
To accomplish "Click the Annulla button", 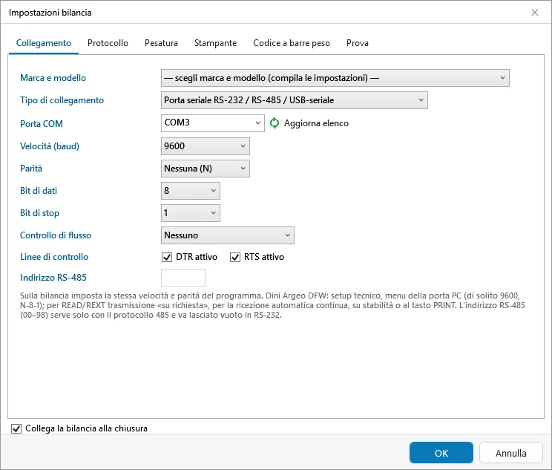I will [x=510, y=453].
